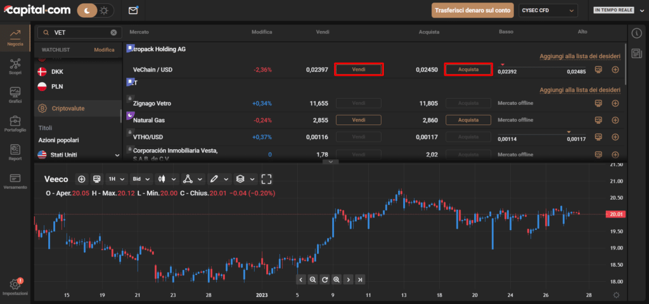Clear the VET search text
Screen dimensions: 649x304
coord(113,33)
